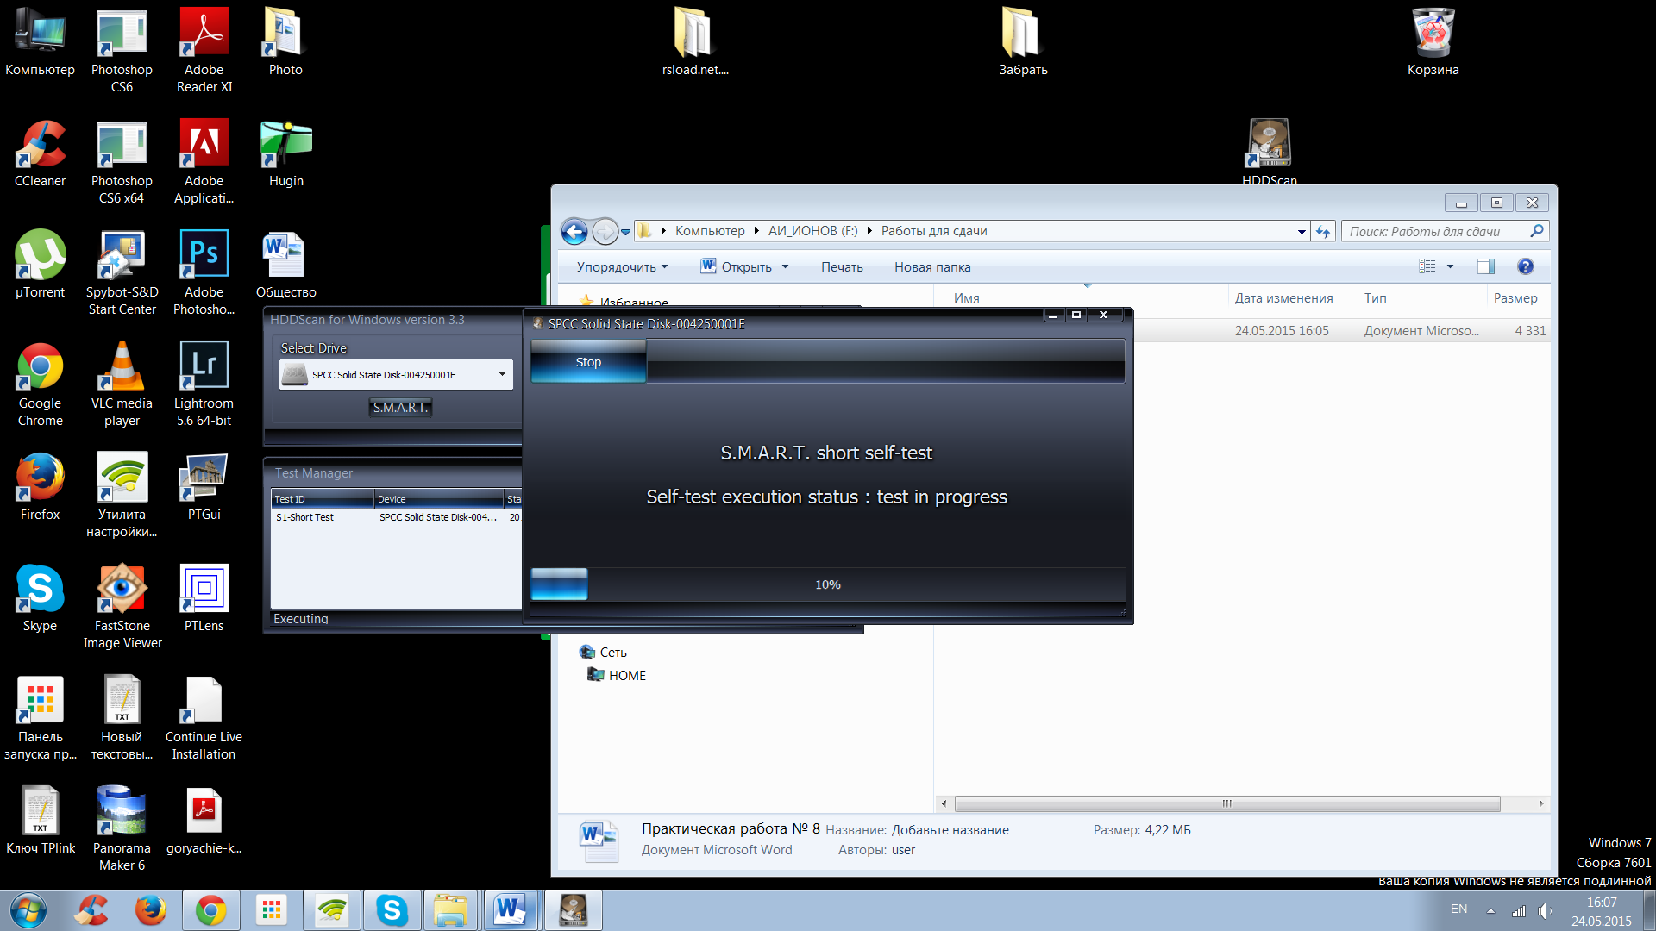Open Explorer help icon

[x=1525, y=266]
